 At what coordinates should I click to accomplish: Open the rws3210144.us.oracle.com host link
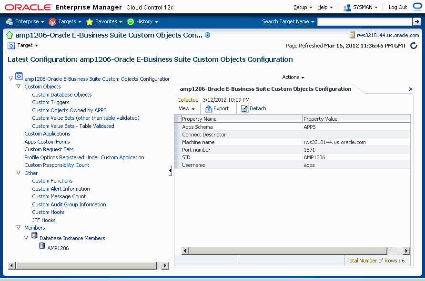pyautogui.click(x=388, y=35)
